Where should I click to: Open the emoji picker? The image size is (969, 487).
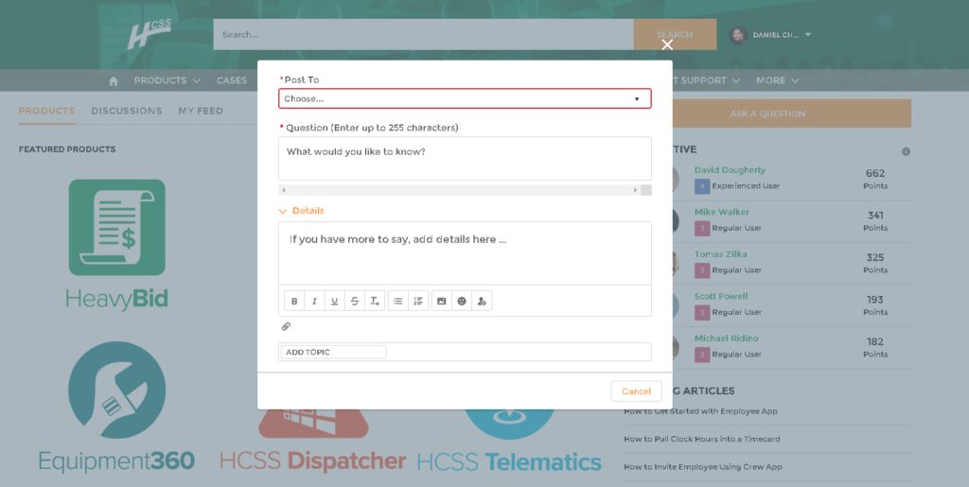[462, 302]
